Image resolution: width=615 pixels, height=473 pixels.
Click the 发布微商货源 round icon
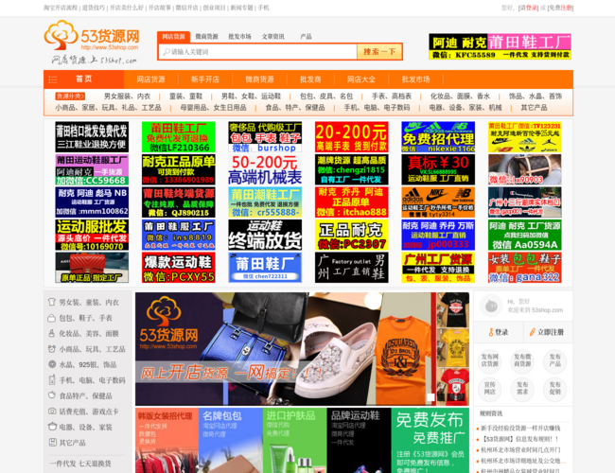(522, 360)
